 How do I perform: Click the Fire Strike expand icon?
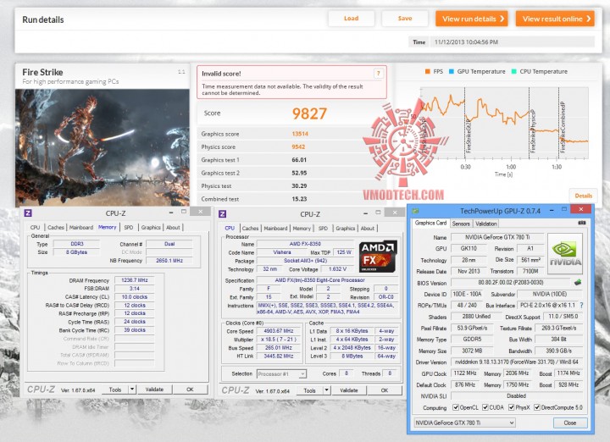click(181, 72)
